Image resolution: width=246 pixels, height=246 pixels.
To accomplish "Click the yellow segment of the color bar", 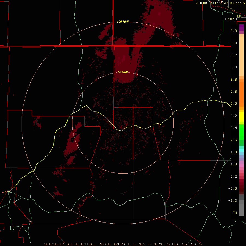I will pyautogui.click(x=241, y=117).
